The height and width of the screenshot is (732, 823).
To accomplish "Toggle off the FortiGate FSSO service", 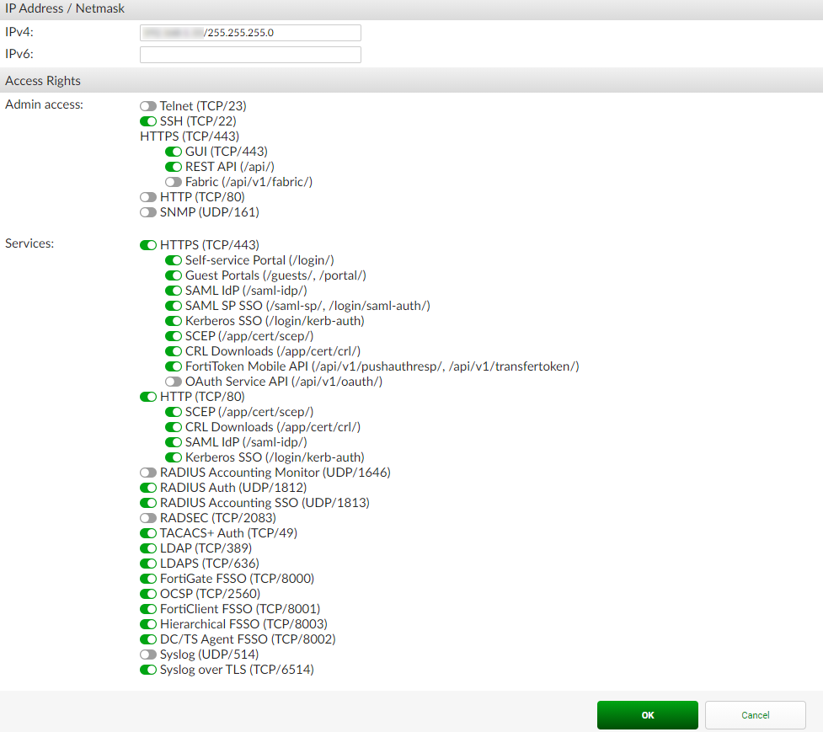I will click(148, 578).
